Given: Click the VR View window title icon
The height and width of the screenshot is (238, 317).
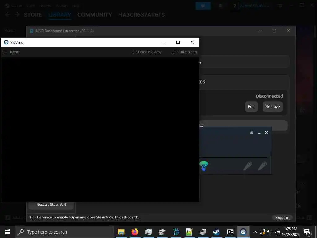Looking at the screenshot, I should (x=6, y=42).
